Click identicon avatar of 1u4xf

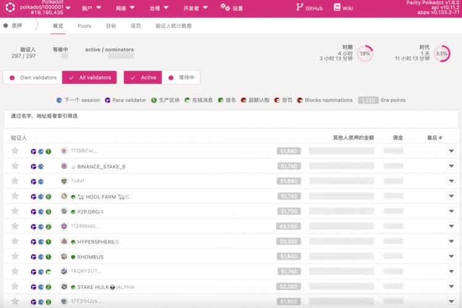point(64,181)
